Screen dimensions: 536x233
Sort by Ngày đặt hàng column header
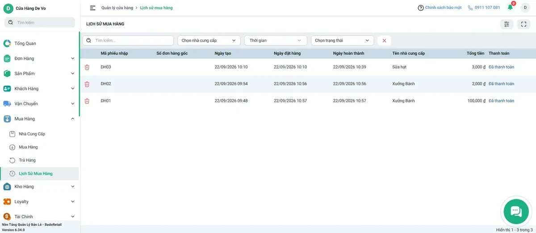pos(287,53)
